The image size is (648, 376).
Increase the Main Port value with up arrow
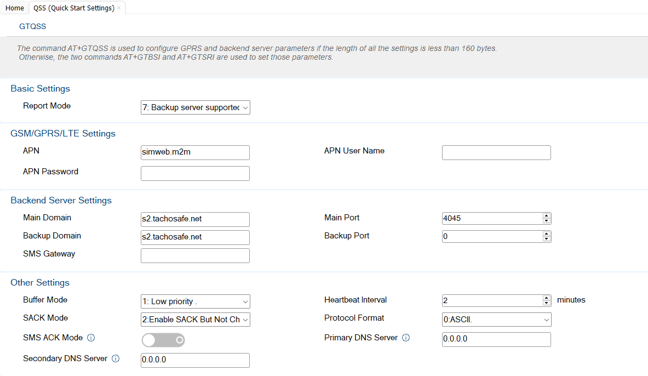click(x=546, y=216)
